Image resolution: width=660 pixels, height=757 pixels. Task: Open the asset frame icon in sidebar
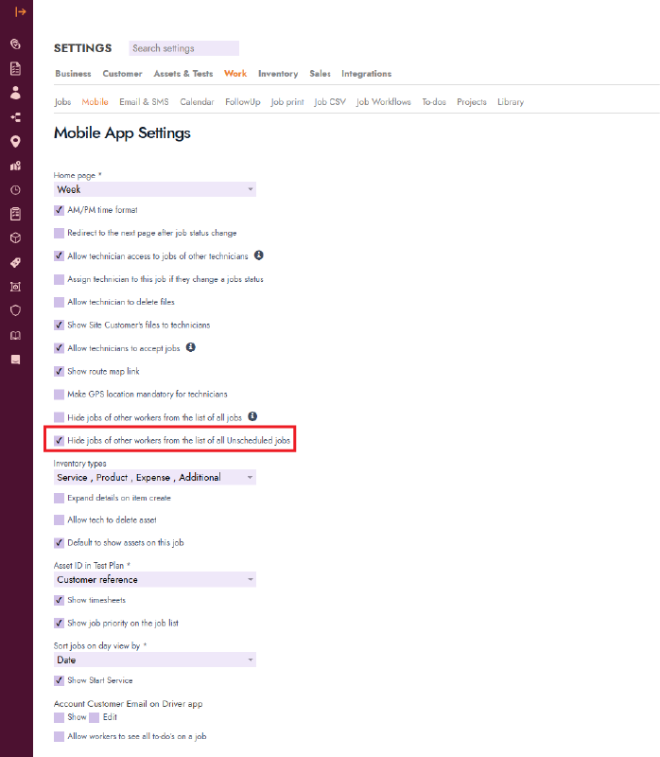pos(15,287)
